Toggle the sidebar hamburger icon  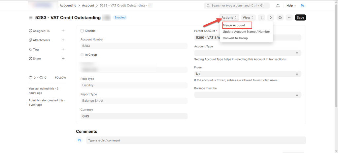pos(31,17)
